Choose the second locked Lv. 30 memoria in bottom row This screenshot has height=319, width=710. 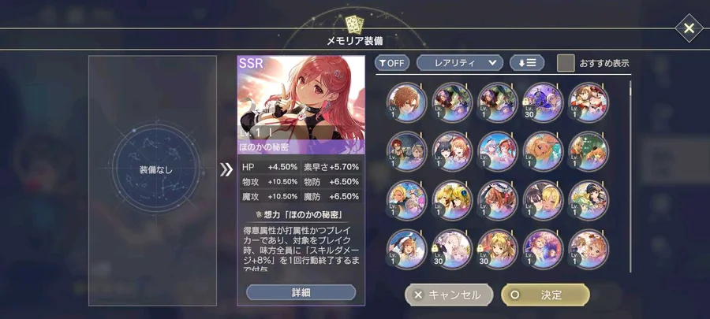click(x=498, y=249)
